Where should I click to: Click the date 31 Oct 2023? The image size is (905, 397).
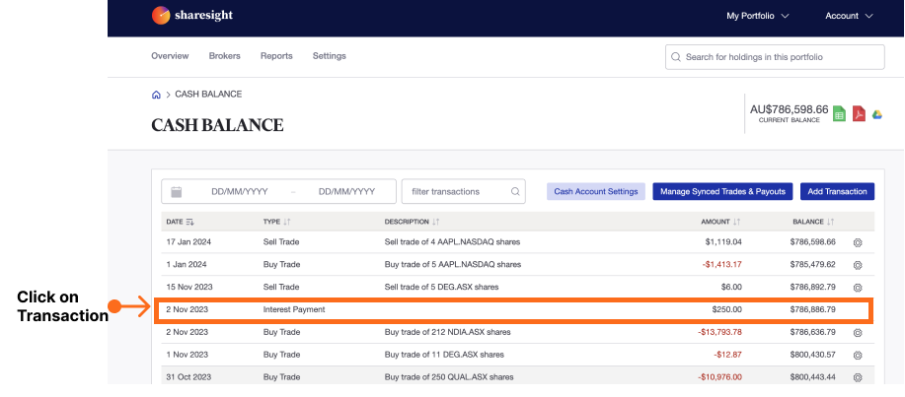[x=189, y=377]
